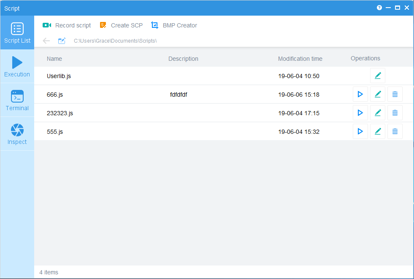Click modification time 19-06-06 15:18
The width and height of the screenshot is (414, 279).
pyautogui.click(x=299, y=95)
